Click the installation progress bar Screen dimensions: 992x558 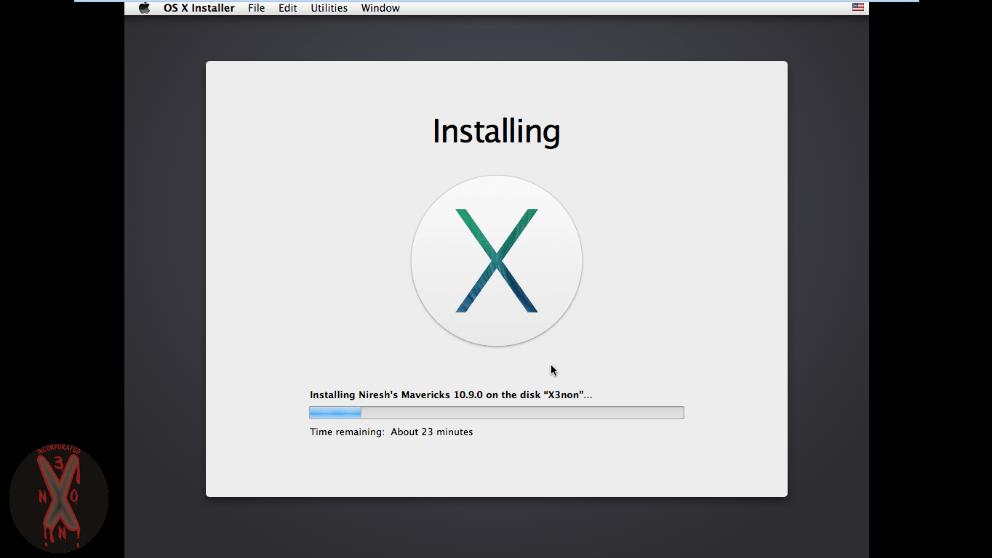[x=497, y=413]
